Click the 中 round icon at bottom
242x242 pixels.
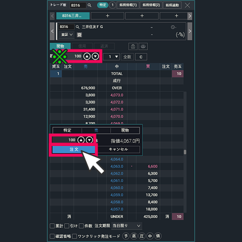click(x=150, y=236)
